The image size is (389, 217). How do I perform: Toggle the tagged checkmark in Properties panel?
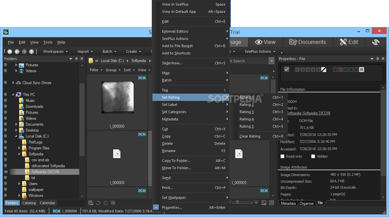coord(286,70)
